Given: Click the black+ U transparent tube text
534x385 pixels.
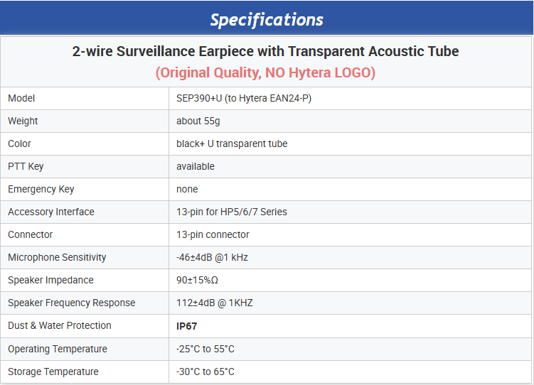Looking at the screenshot, I should click(x=232, y=143).
